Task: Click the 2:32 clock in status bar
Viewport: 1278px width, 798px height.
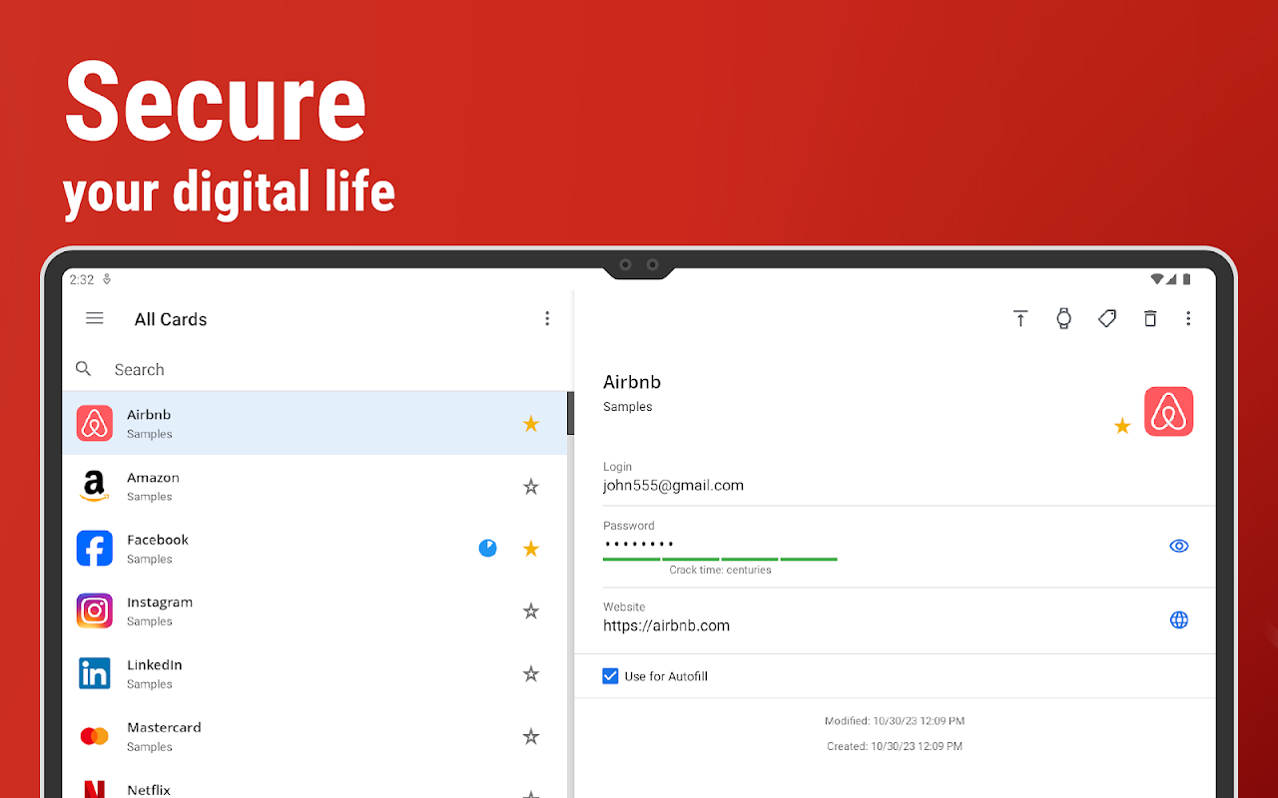Action: coord(82,280)
